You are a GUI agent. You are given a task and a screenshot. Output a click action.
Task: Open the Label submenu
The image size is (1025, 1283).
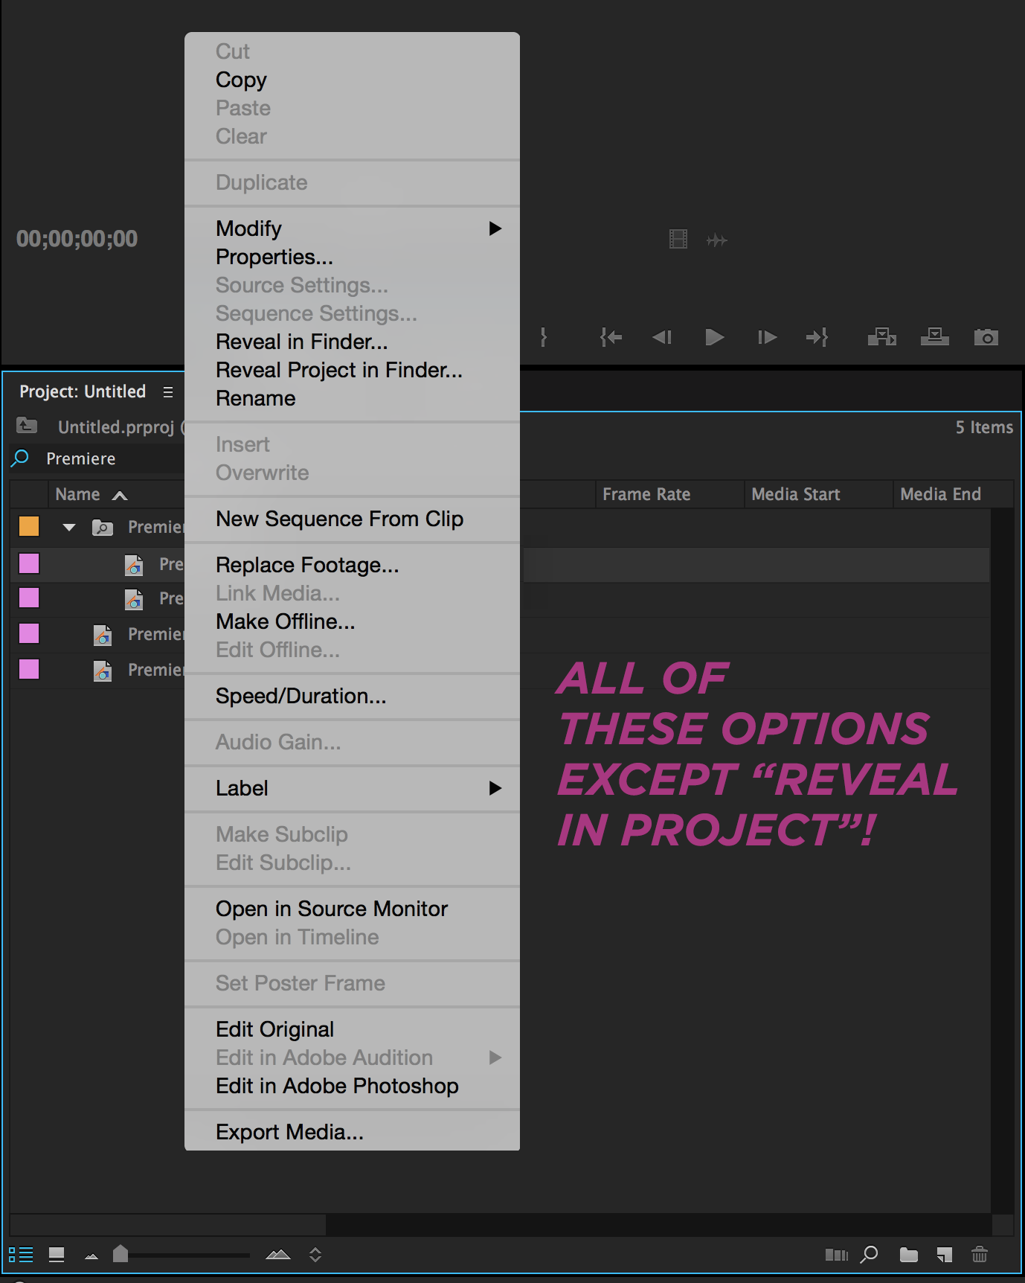point(352,788)
